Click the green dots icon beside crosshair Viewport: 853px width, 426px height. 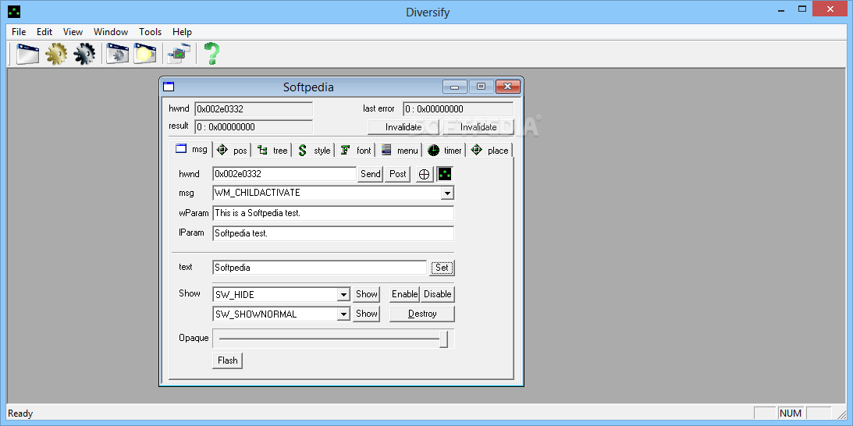pyautogui.click(x=445, y=174)
